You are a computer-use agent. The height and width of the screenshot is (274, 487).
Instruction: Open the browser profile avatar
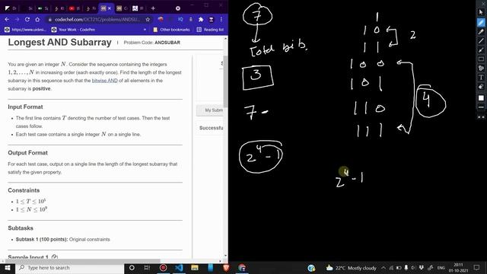coord(212,19)
